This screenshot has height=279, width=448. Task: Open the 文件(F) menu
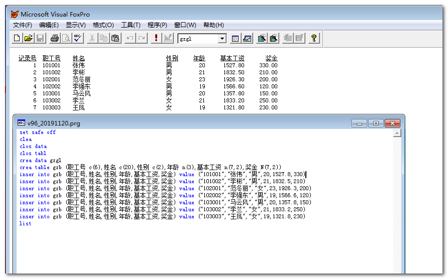22,25
